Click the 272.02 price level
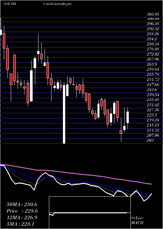The width and height of the screenshot is (163, 229). [x=153, y=54]
